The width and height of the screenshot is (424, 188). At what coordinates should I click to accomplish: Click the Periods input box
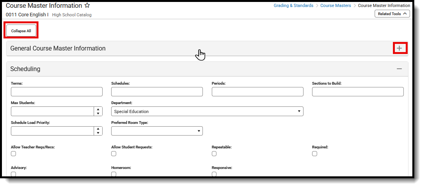pos(257,92)
